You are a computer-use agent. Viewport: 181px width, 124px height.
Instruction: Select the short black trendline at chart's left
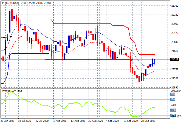6,37
